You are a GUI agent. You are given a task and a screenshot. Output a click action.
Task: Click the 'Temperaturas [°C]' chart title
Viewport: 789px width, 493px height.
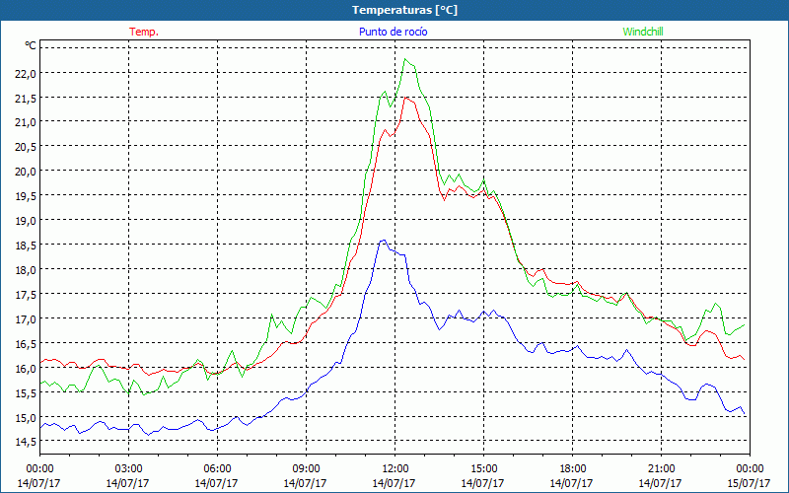[404, 10]
